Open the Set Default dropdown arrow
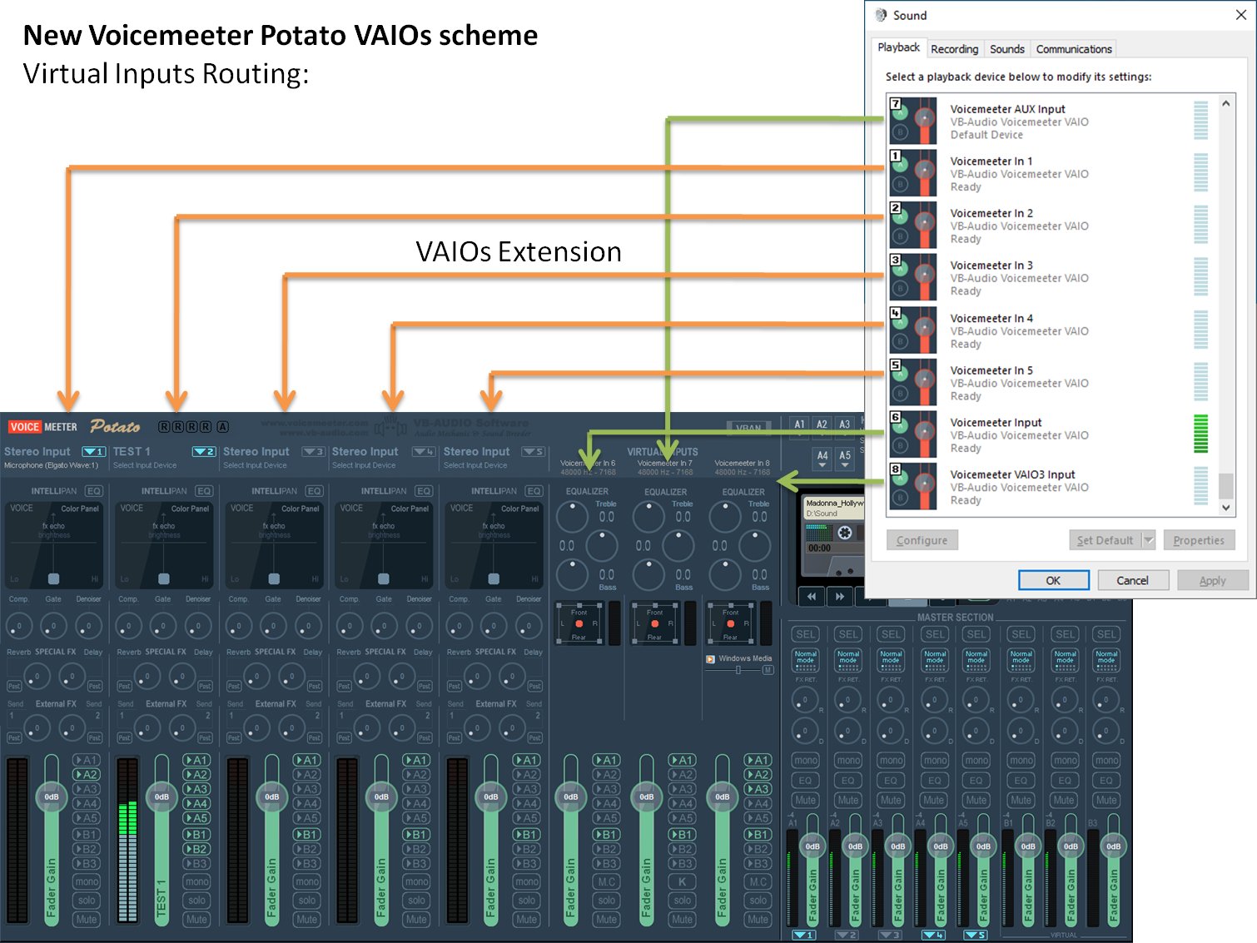Viewport: 1257px width, 943px height. 1149,540
